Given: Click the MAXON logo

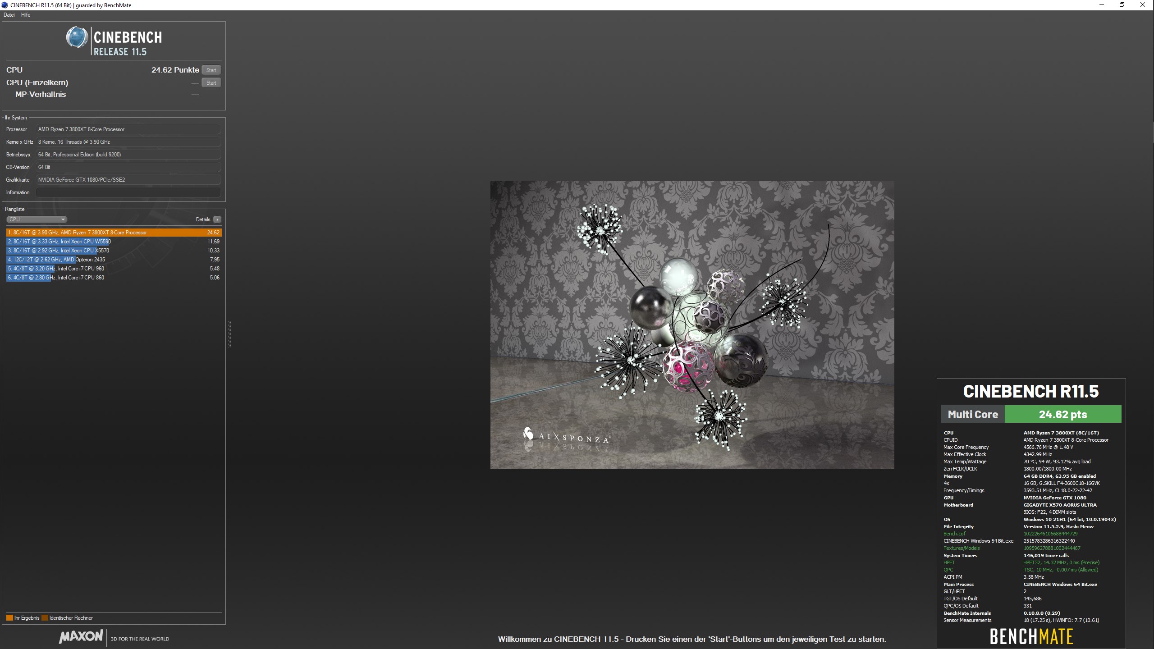Looking at the screenshot, I should tap(81, 636).
